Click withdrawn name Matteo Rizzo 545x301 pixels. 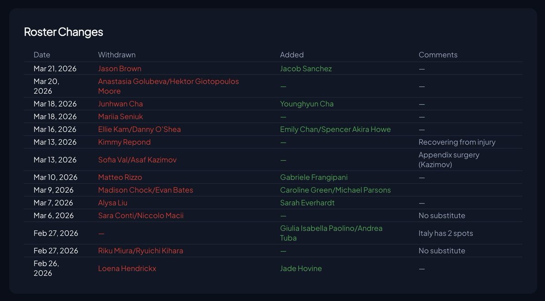click(120, 177)
